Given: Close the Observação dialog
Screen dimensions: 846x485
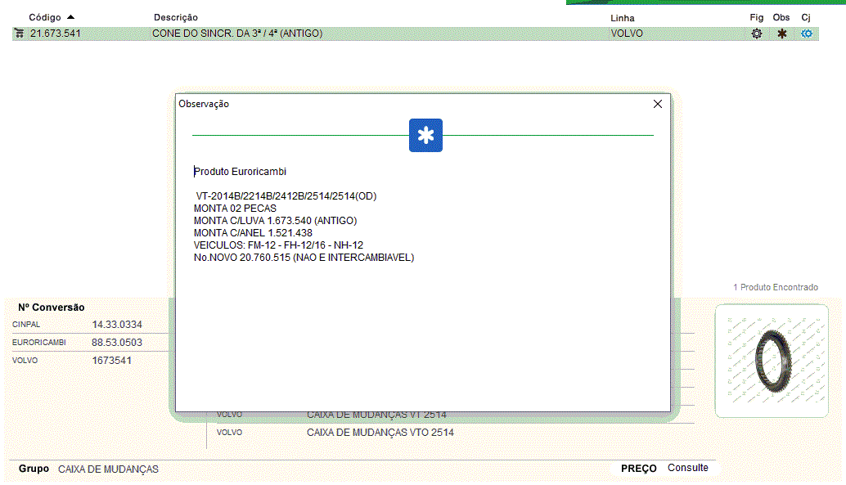Looking at the screenshot, I should click(x=658, y=104).
